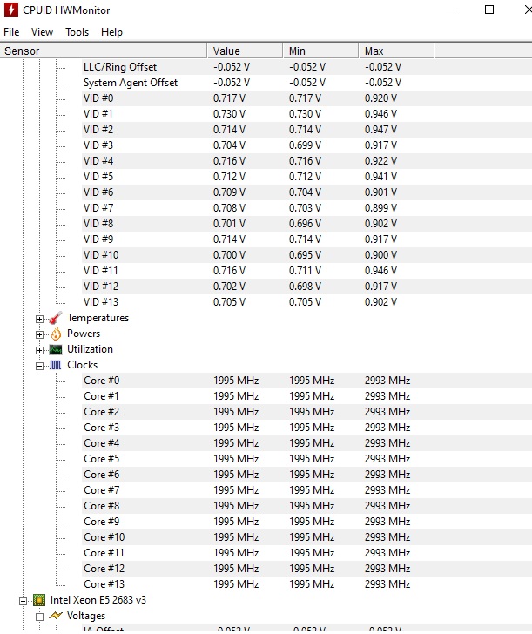Click the Temperatures thermometer icon
The height and width of the screenshot is (634, 532).
click(56, 318)
